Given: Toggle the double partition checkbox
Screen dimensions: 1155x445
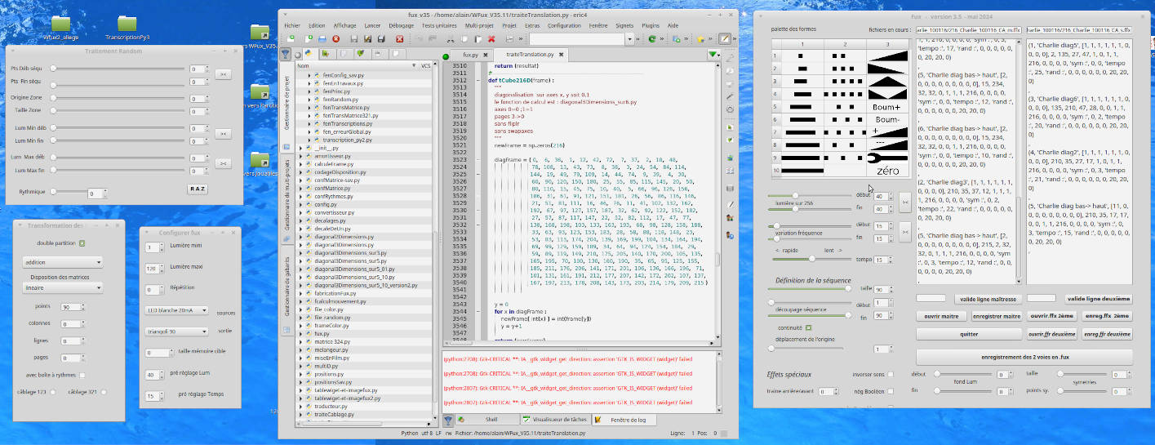Looking at the screenshot, I should [x=82, y=243].
